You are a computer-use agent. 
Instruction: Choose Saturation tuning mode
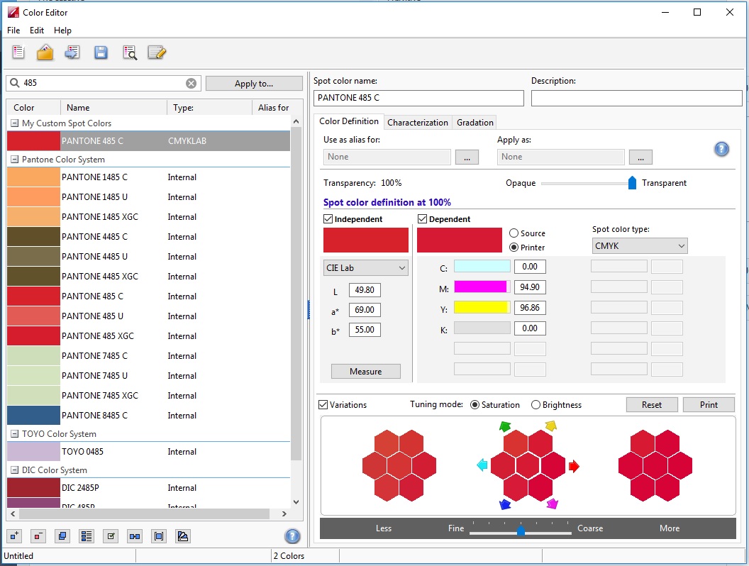(x=475, y=404)
